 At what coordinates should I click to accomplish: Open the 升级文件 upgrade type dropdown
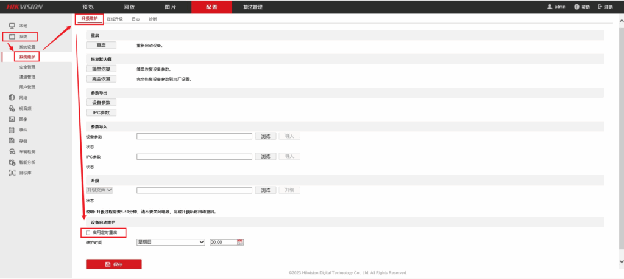pyautogui.click(x=100, y=190)
